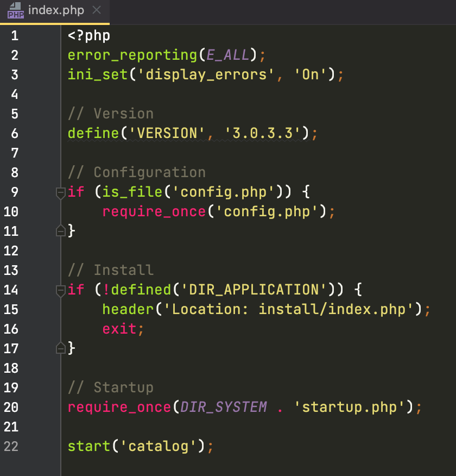
Task: Click the start function call on line 22
Action: click(x=88, y=447)
